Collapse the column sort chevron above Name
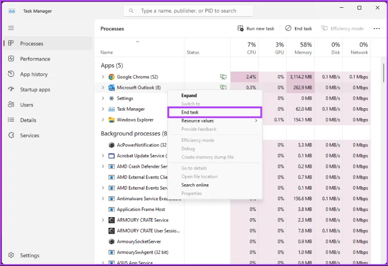 point(138,42)
